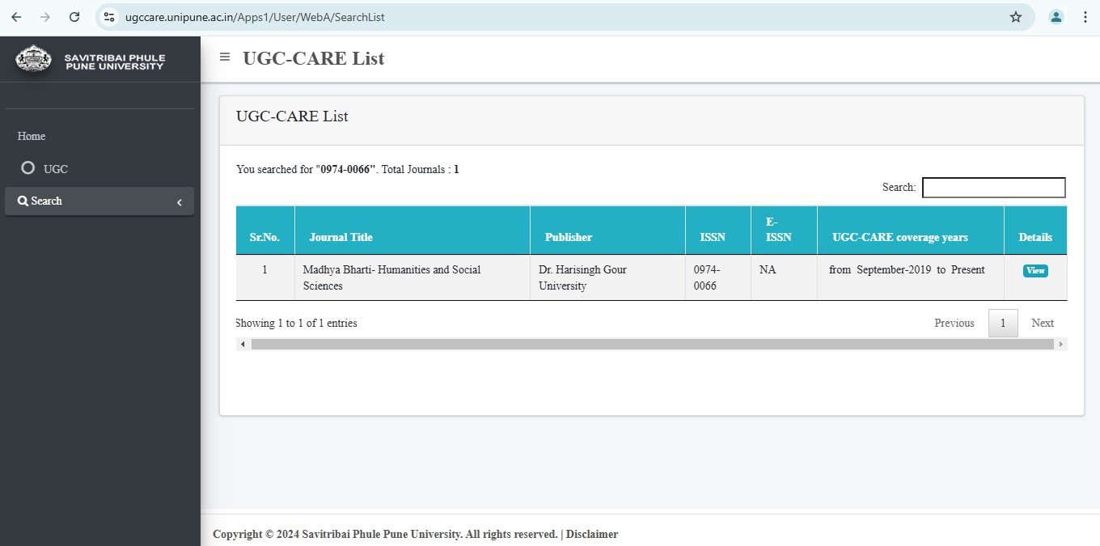Click the horizontal scrollbar track
The image size is (1100, 546).
coord(652,345)
